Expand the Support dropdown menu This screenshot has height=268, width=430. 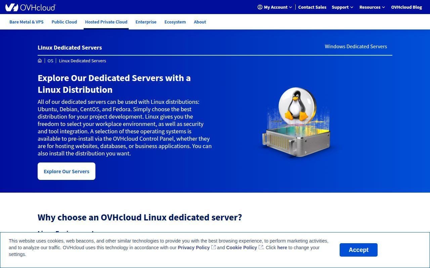(342, 7)
